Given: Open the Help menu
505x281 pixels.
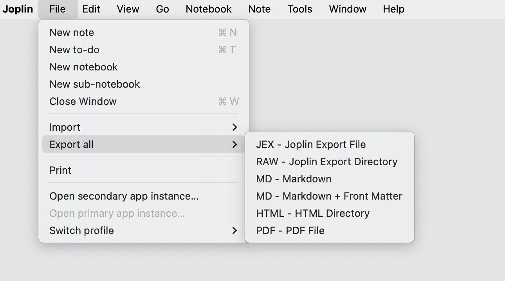Looking at the screenshot, I should 393,9.
